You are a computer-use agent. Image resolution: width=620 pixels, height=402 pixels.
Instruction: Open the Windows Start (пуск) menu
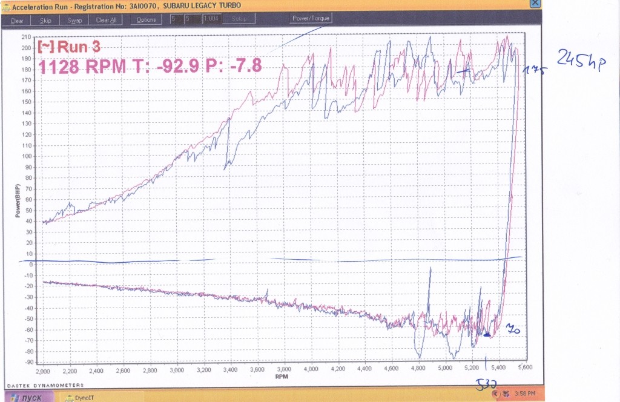[25, 397]
